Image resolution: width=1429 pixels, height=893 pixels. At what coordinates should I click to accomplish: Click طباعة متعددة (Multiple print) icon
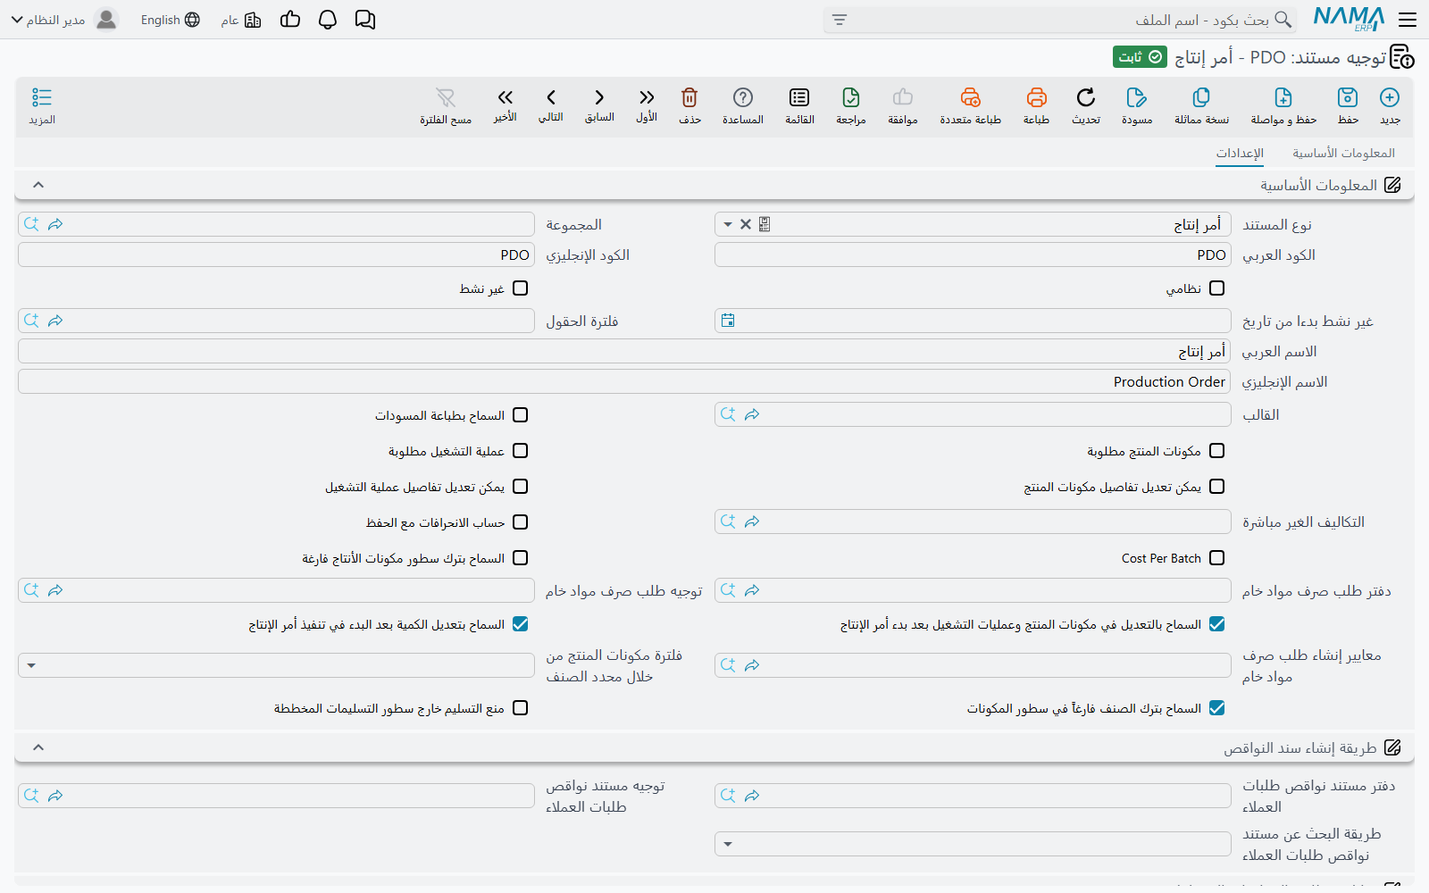[971, 97]
